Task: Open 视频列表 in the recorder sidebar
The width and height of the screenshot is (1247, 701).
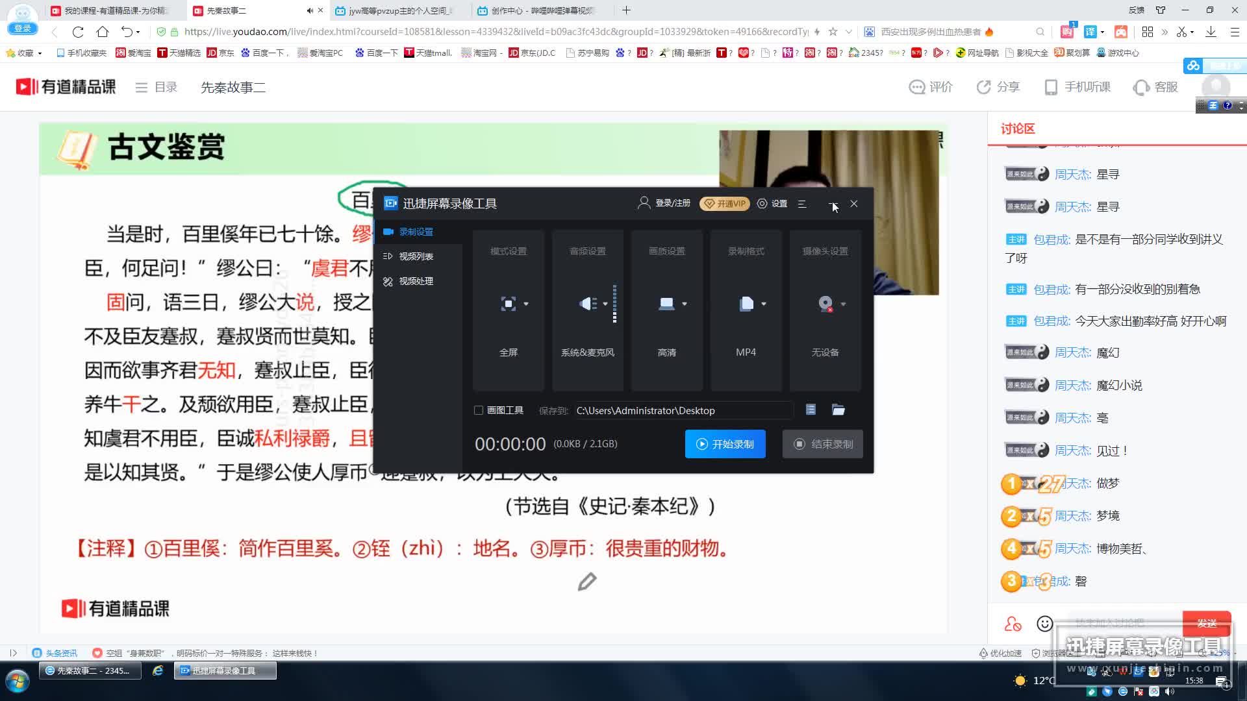Action: click(408, 256)
